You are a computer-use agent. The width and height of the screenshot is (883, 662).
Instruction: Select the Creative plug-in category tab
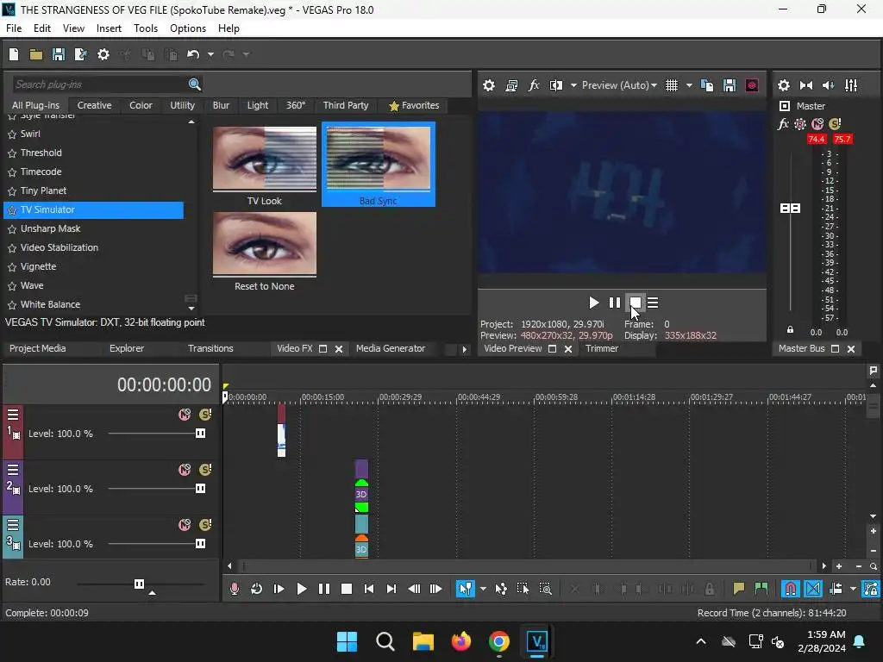94,105
